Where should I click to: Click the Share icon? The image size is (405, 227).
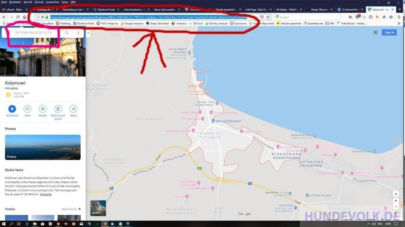click(74, 109)
